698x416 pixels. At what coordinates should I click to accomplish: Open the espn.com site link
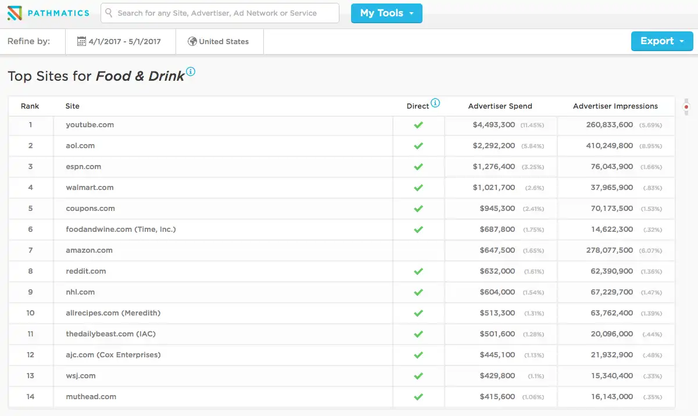(84, 167)
